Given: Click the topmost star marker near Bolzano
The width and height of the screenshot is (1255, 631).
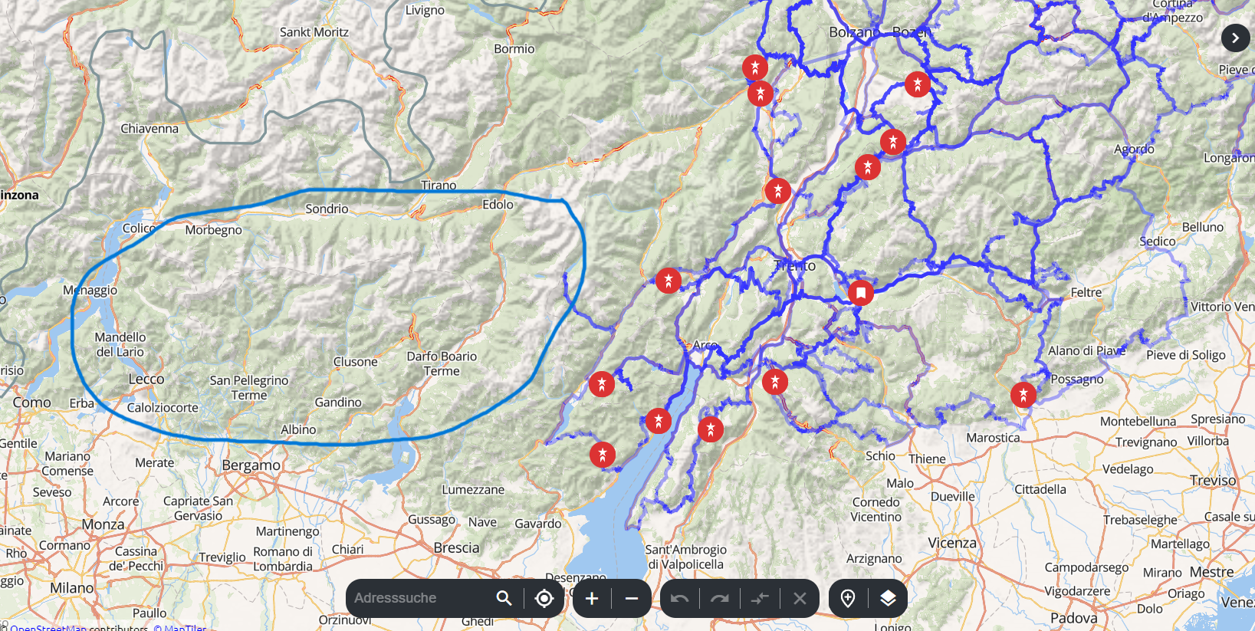Looking at the screenshot, I should pos(755,67).
